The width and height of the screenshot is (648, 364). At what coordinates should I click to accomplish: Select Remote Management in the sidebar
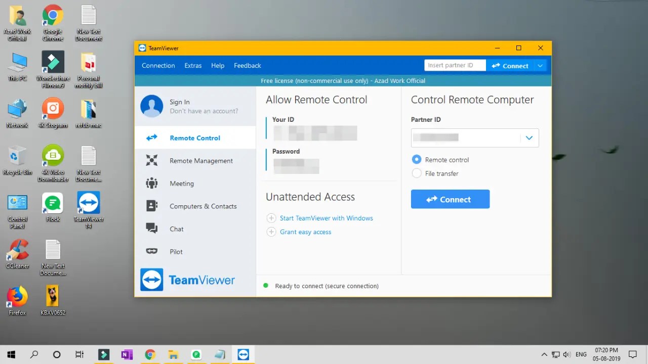point(201,160)
